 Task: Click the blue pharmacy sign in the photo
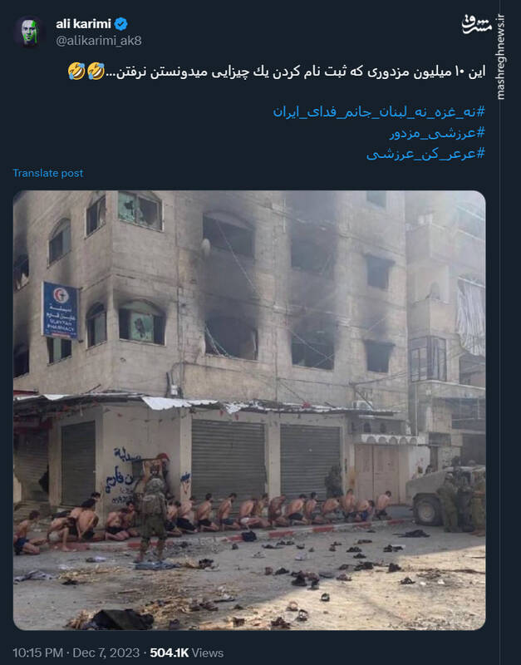coord(60,310)
